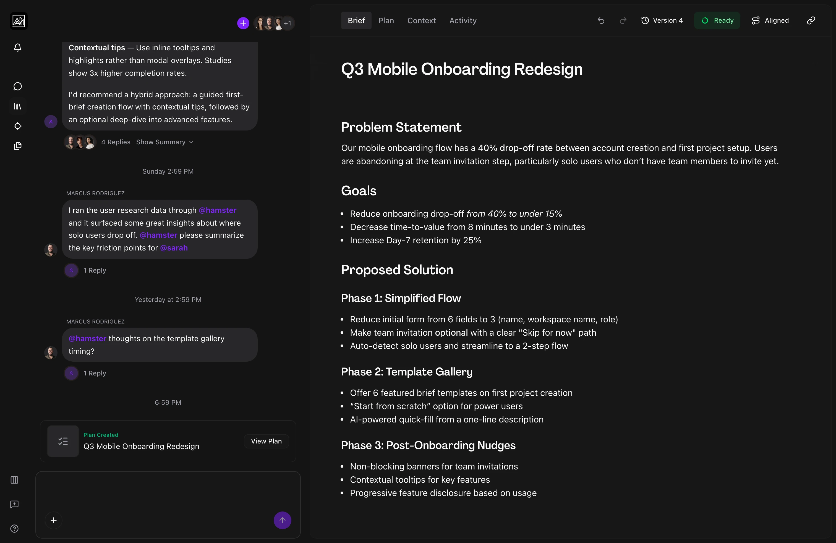Expand the 1 Reply under Marcus's message
The image size is (836, 543).
[x=95, y=270]
